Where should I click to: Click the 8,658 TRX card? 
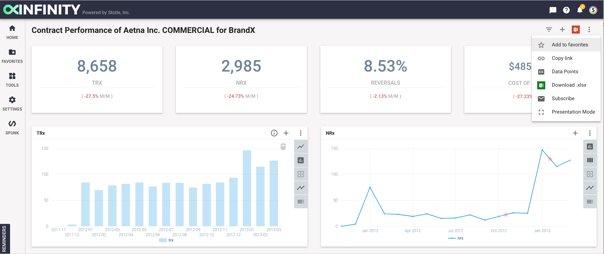pos(97,79)
